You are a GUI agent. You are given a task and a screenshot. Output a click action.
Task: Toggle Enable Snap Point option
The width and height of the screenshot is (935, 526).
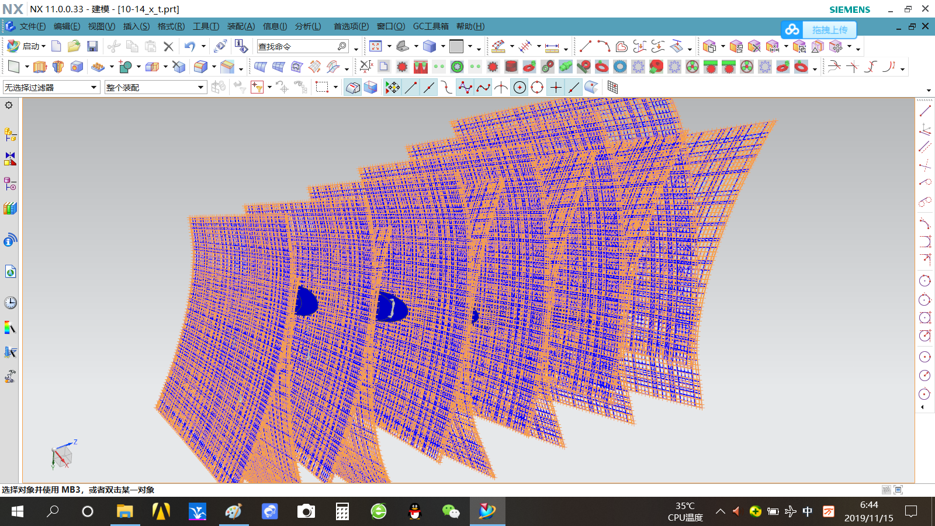pos(393,87)
